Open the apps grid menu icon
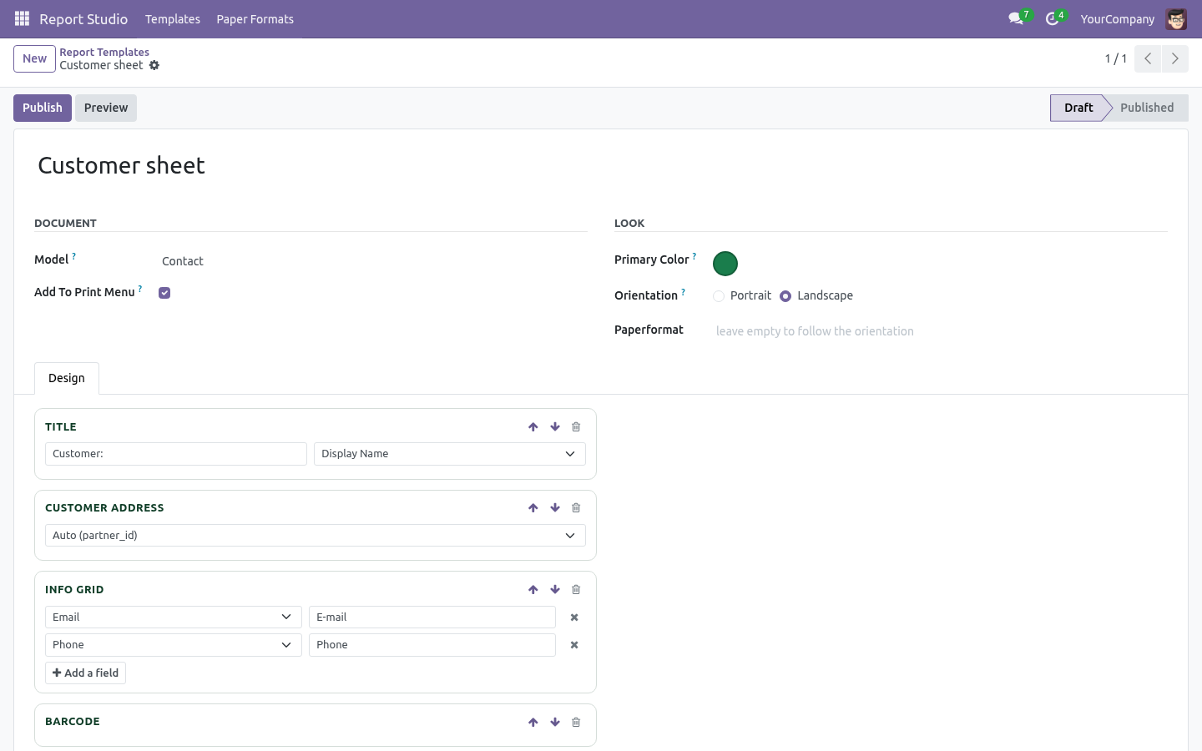The height and width of the screenshot is (751, 1202). (x=23, y=18)
